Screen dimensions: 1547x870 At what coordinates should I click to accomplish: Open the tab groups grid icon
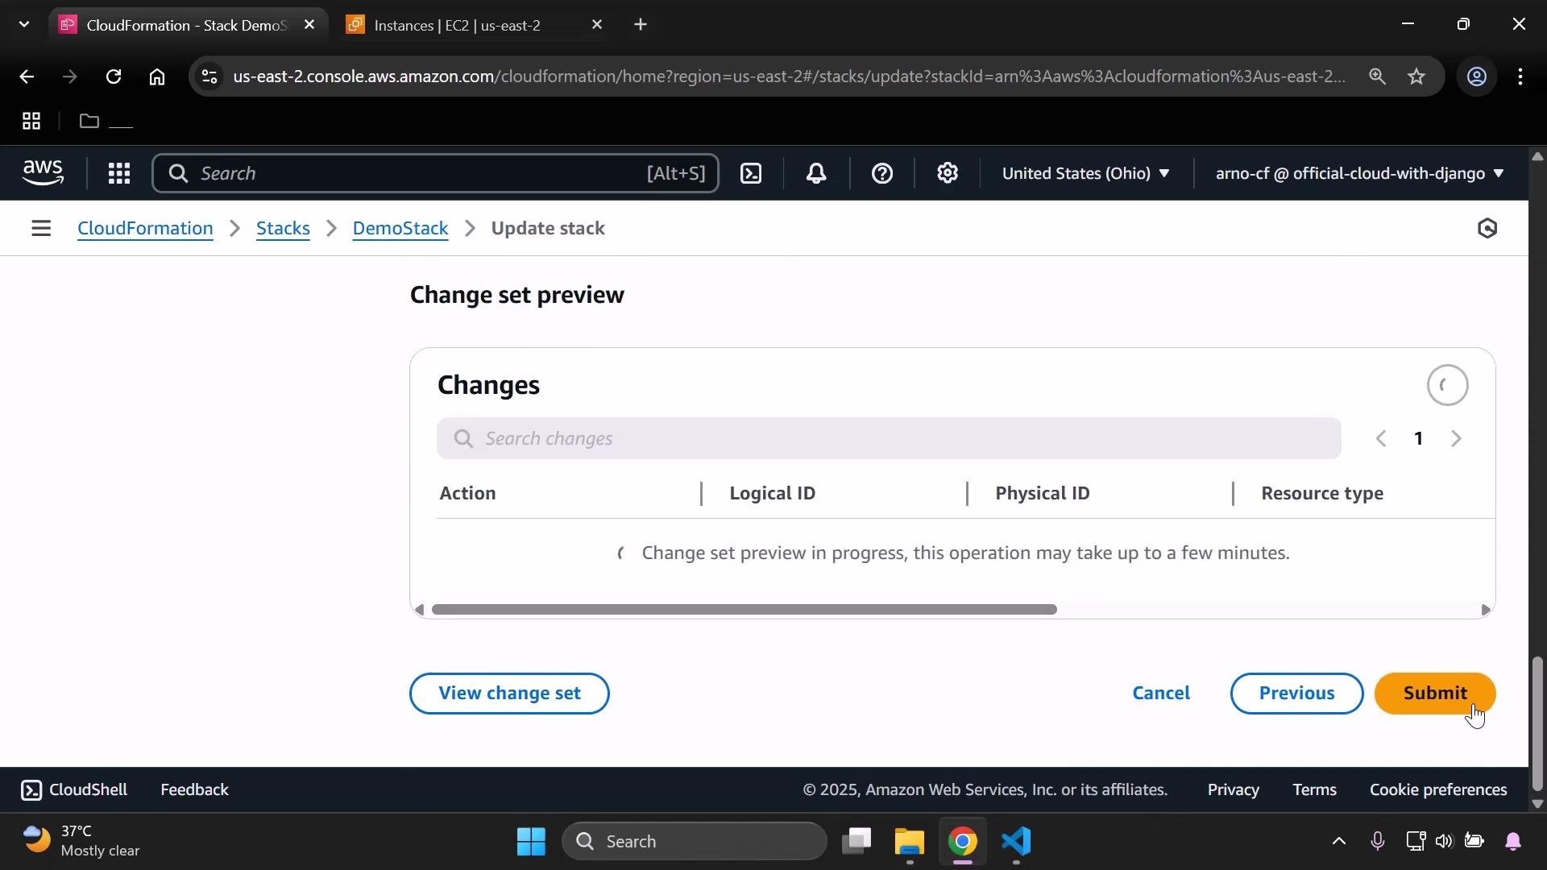coord(31,122)
